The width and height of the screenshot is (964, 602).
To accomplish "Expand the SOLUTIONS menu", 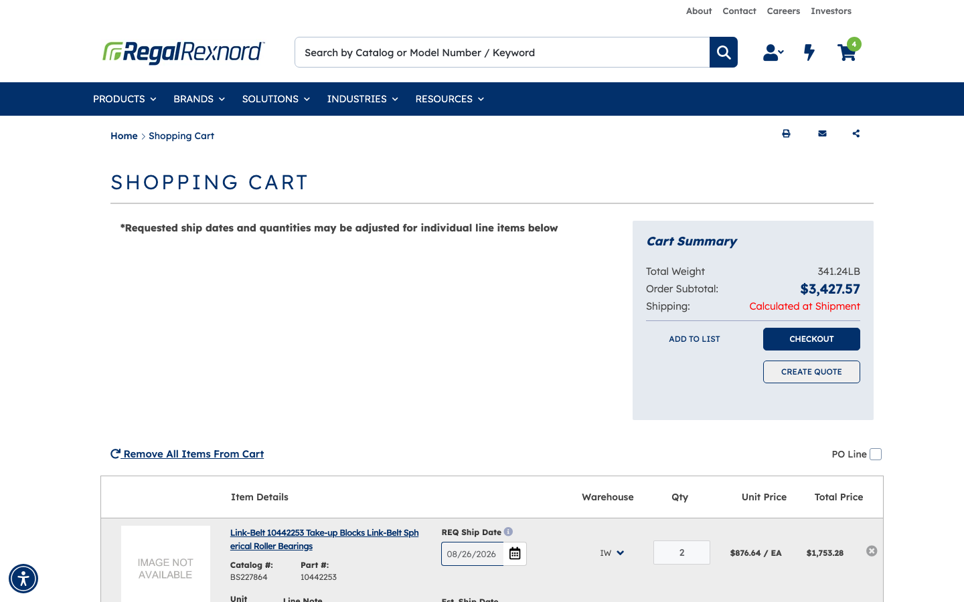I will [x=276, y=99].
